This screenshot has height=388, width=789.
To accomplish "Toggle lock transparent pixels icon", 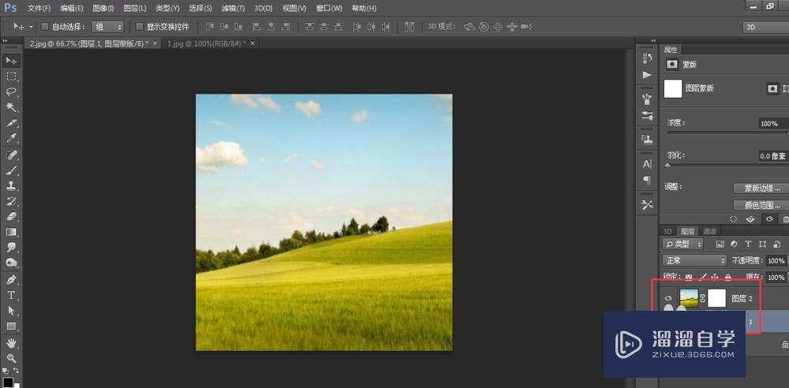I will [689, 278].
